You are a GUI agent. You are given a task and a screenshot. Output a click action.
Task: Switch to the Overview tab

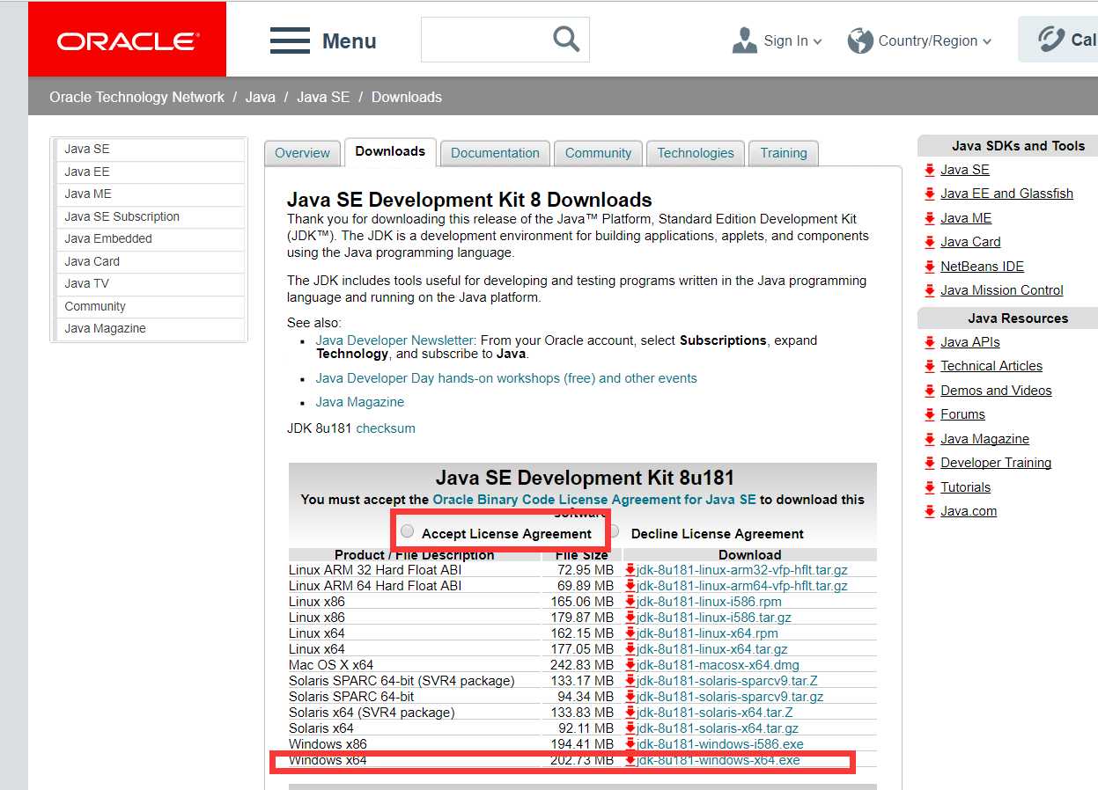pos(302,153)
